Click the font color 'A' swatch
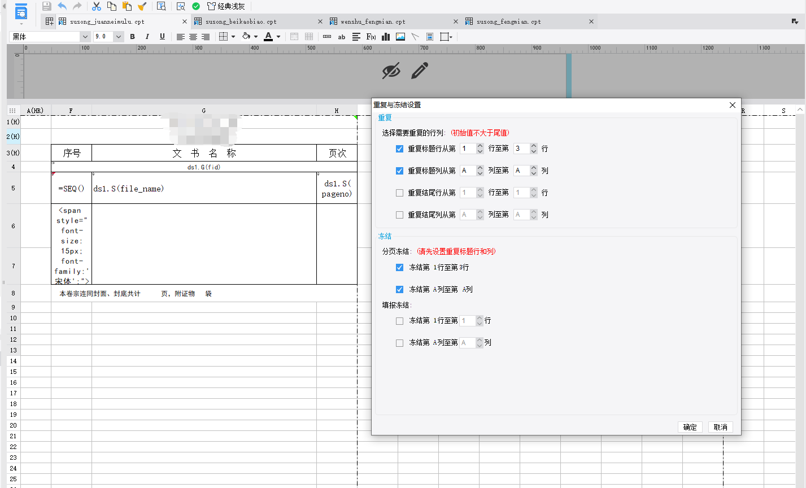 [268, 37]
